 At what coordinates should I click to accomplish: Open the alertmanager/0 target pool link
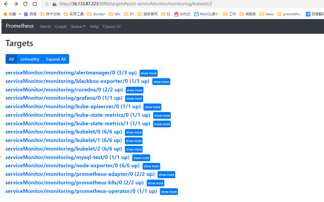coord(71,73)
